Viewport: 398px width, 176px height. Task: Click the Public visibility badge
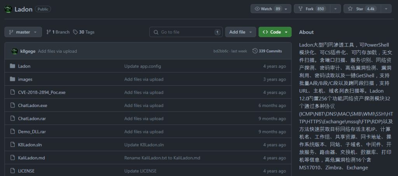[43, 9]
